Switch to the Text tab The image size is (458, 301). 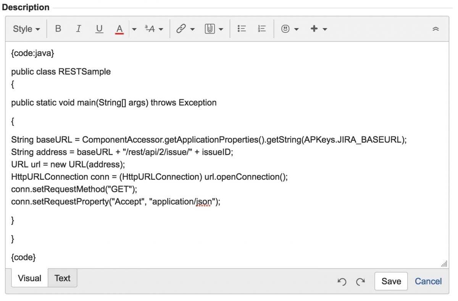62,278
